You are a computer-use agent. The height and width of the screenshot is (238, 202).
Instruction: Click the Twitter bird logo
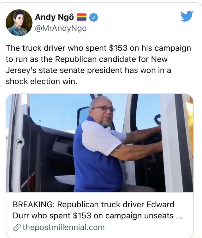tap(187, 16)
